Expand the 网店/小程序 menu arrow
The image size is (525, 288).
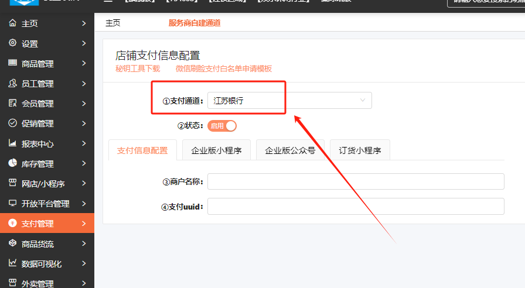point(84,184)
